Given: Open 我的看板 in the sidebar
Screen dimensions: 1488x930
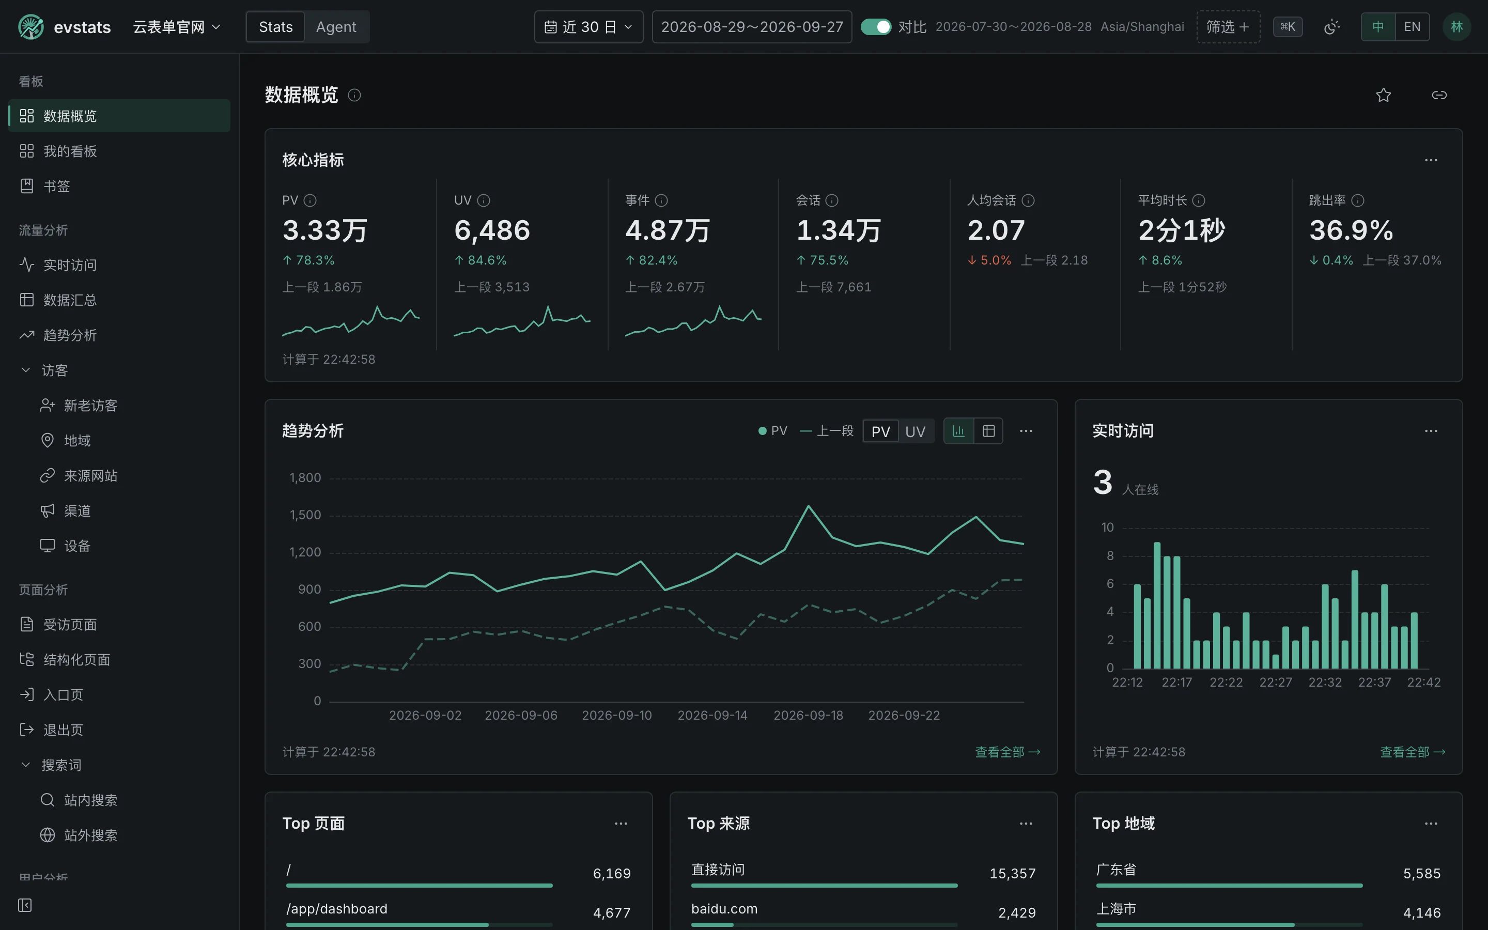Looking at the screenshot, I should pos(119,151).
